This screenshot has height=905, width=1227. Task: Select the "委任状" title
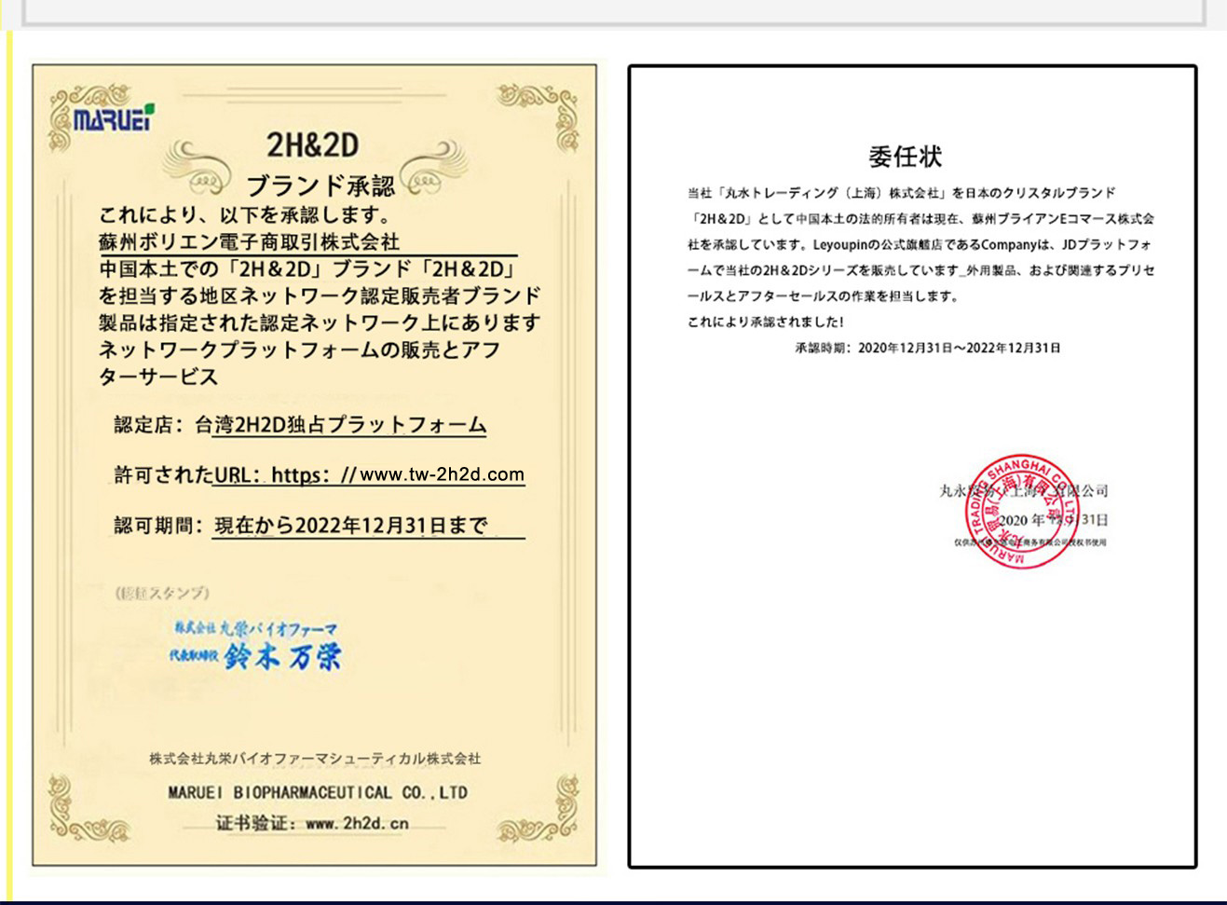[x=905, y=156]
